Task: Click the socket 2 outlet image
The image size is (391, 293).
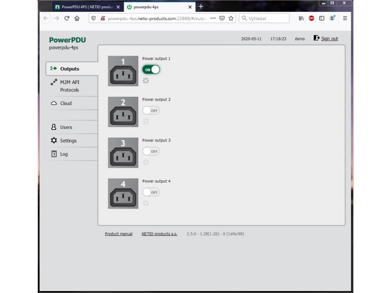Action: 123,112
